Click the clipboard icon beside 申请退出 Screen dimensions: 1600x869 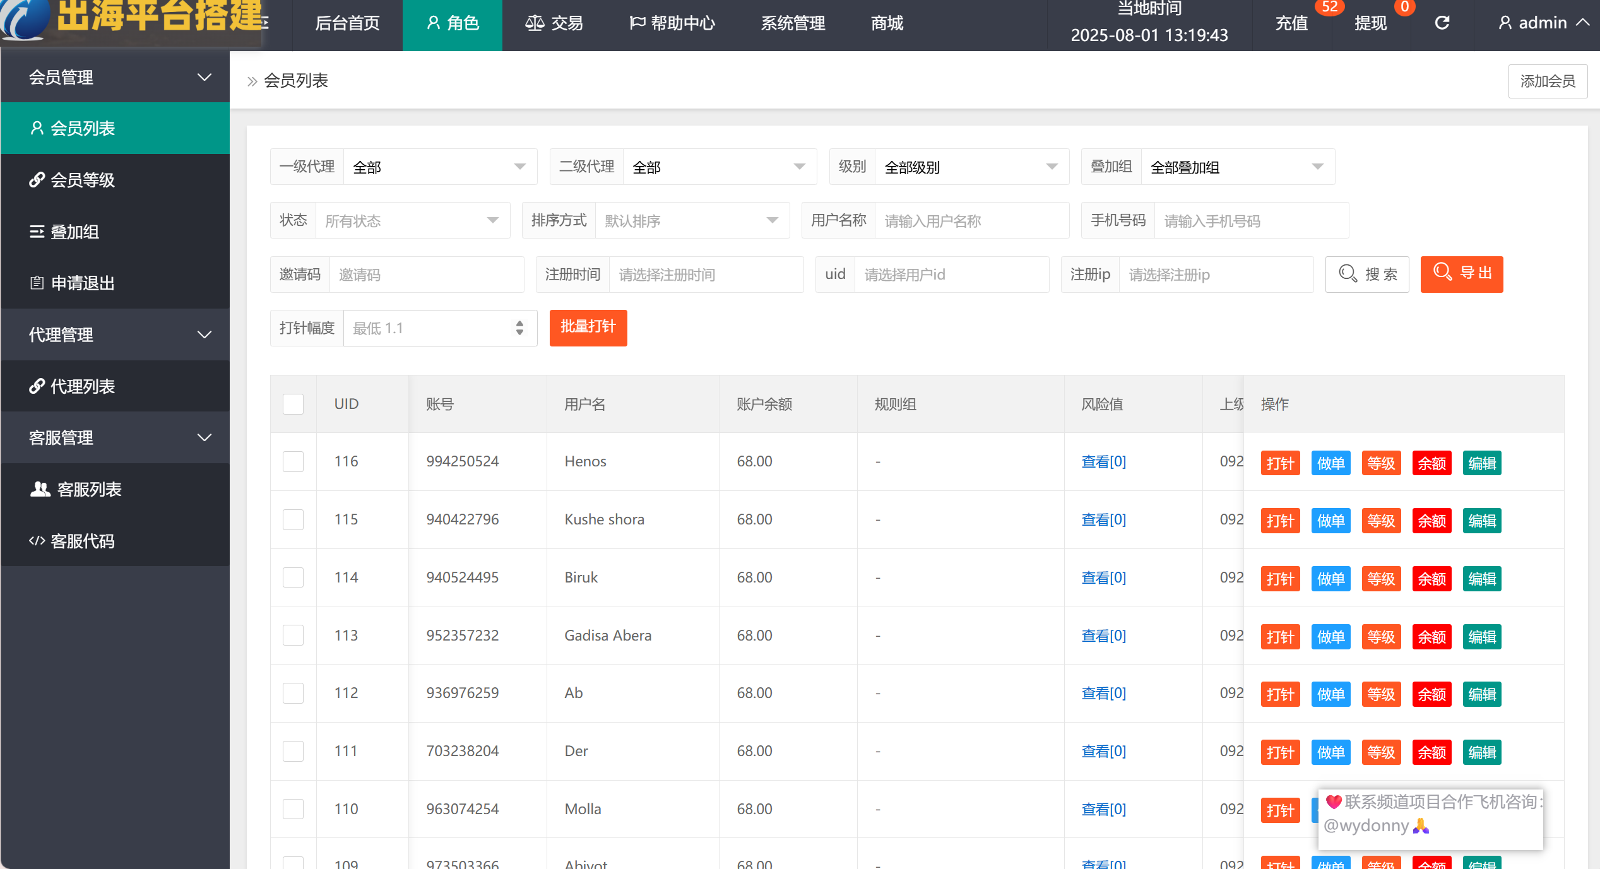click(37, 283)
